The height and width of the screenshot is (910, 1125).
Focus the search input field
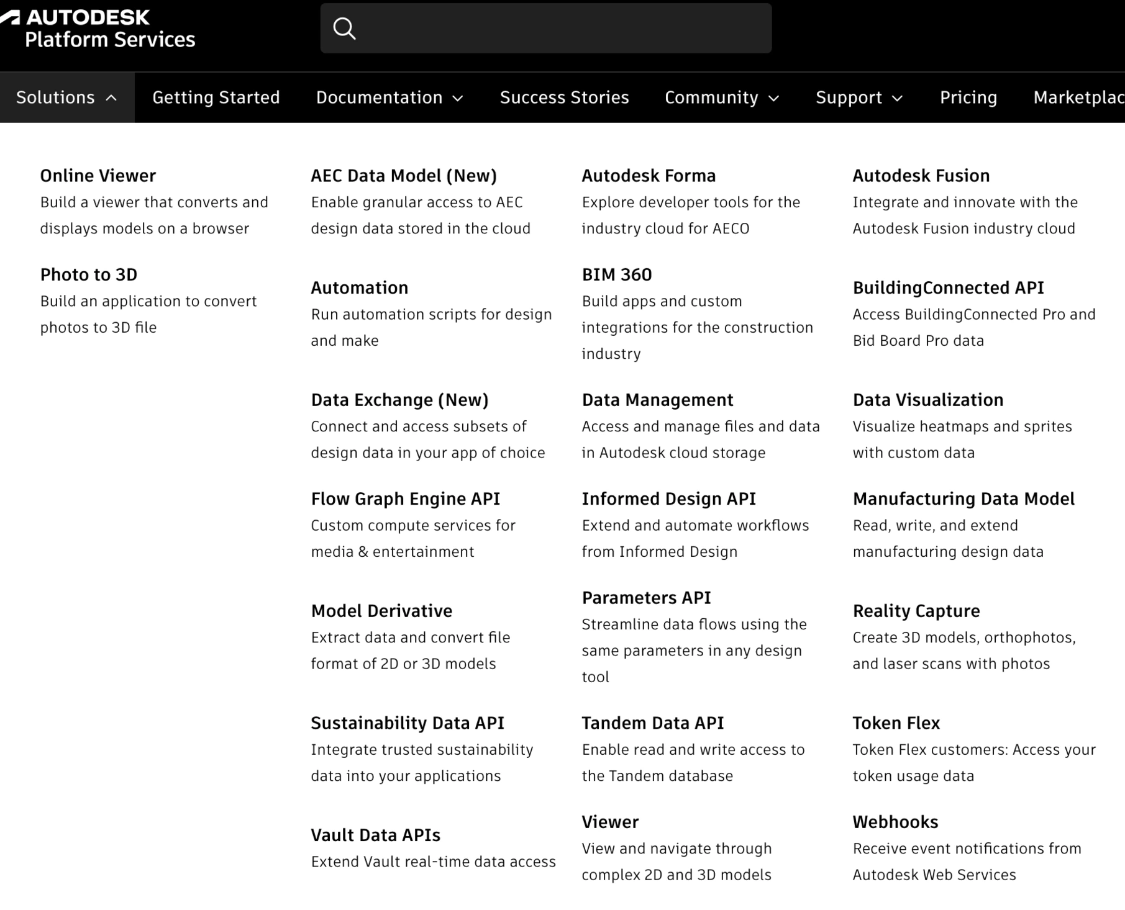tap(546, 29)
